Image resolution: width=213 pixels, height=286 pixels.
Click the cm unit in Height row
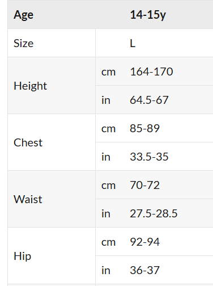[x=108, y=72]
